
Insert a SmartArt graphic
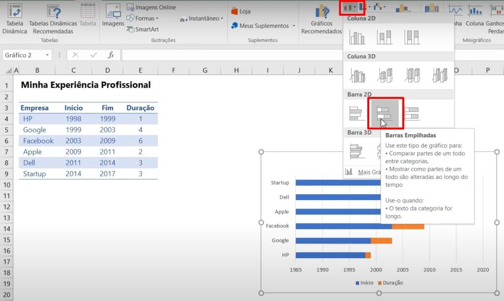click(142, 30)
